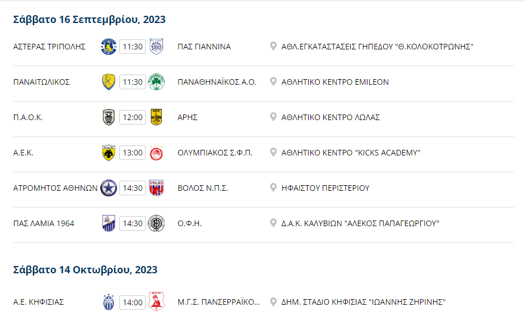Screen dimensions: 525x321
Task: Open the 12:00 Π.Α.Ο.Κ. vs ΑΡΗΣ match
Action: click(x=133, y=117)
